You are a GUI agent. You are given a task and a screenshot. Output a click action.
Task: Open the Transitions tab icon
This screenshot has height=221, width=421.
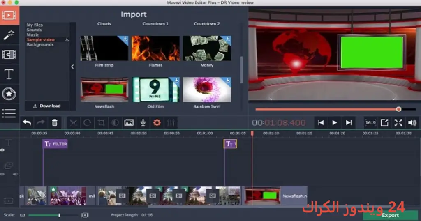9,55
